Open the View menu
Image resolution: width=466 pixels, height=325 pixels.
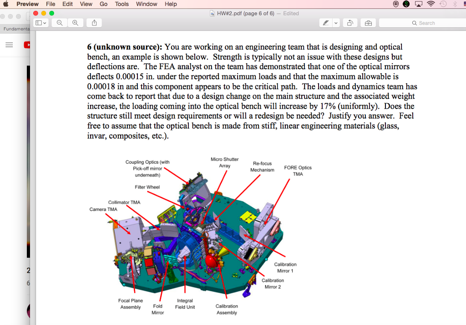point(86,4)
